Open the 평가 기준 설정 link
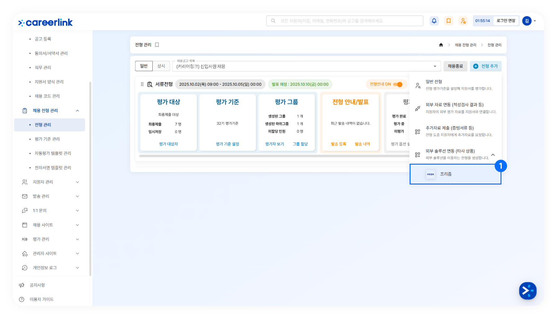The height and width of the screenshot is (319, 557). (227, 144)
